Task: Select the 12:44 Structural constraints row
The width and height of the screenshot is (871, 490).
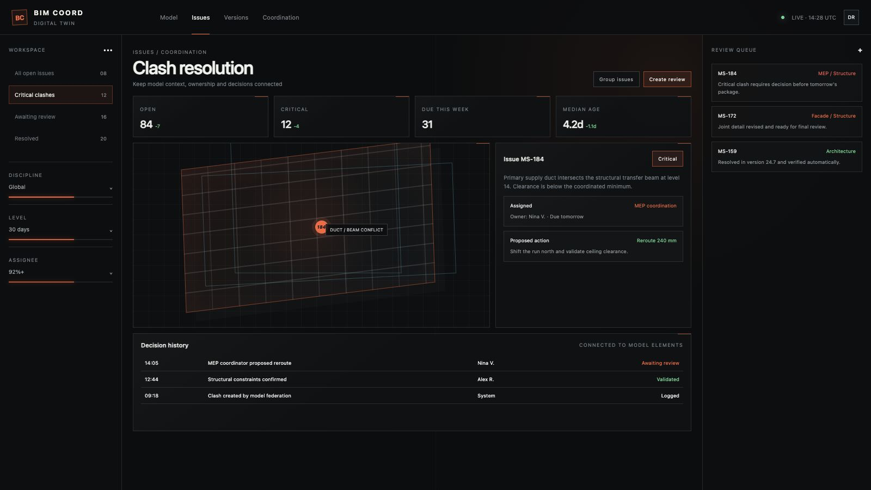Action: [x=412, y=379]
